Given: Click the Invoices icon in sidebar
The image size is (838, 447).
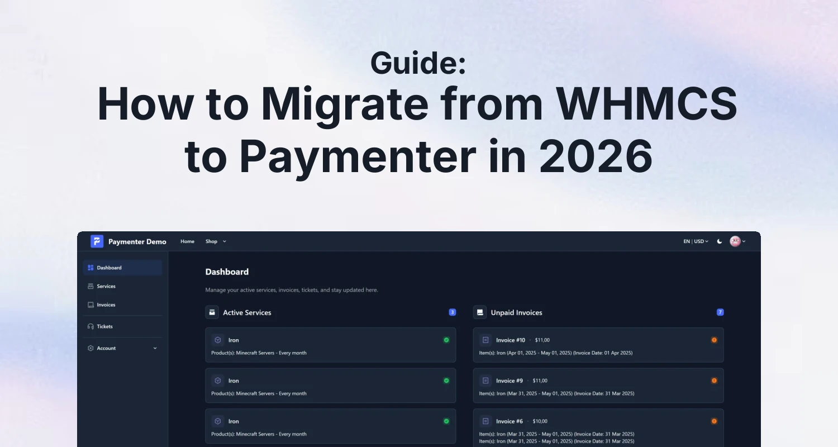Looking at the screenshot, I should [91, 305].
